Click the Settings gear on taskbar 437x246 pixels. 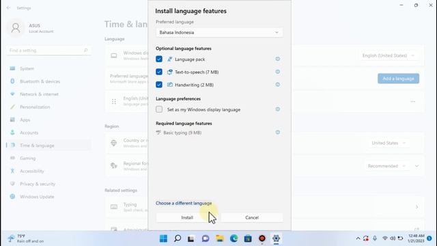[276, 238]
